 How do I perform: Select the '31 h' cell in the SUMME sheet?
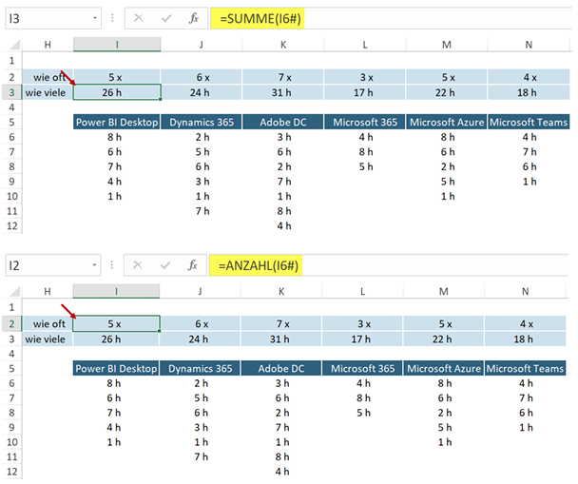[283, 92]
